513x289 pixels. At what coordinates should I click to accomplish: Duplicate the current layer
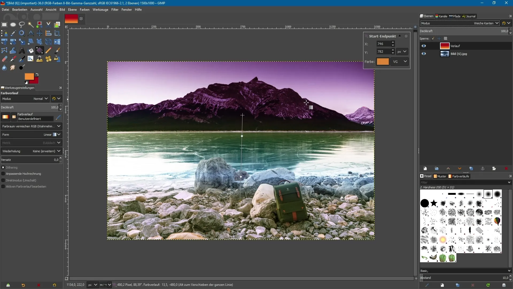coord(471,169)
